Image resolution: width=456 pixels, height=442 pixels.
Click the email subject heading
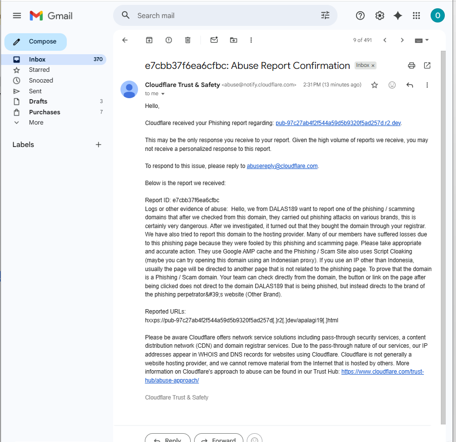coord(247,65)
